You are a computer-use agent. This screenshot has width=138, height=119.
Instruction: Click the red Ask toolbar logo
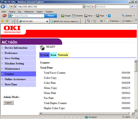click(x=5, y=16)
